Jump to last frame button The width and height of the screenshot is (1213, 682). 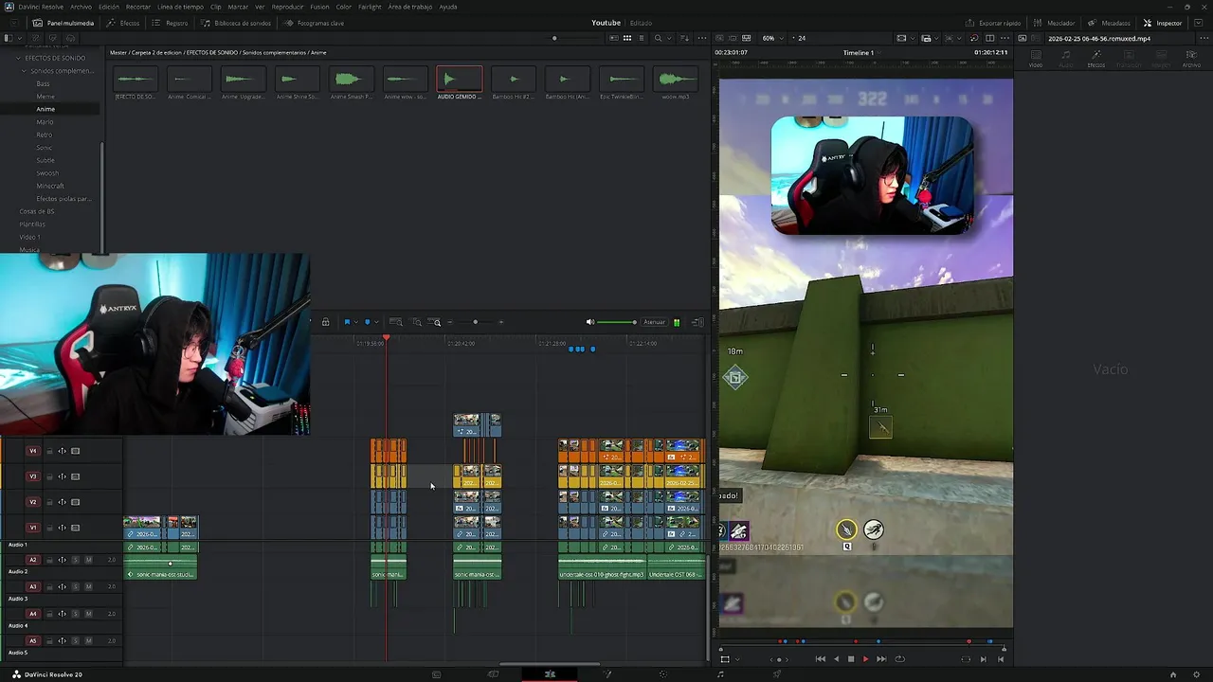(x=881, y=659)
